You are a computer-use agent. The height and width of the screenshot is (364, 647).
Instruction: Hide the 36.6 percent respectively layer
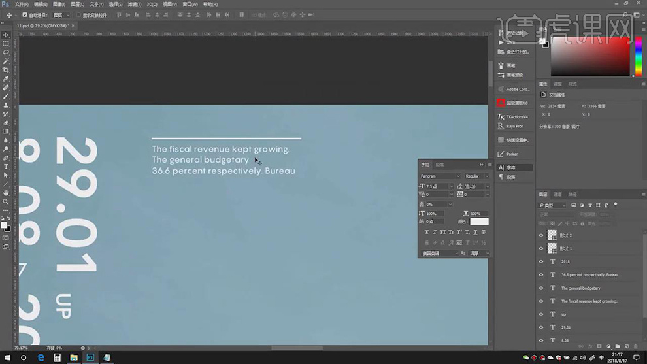click(541, 275)
